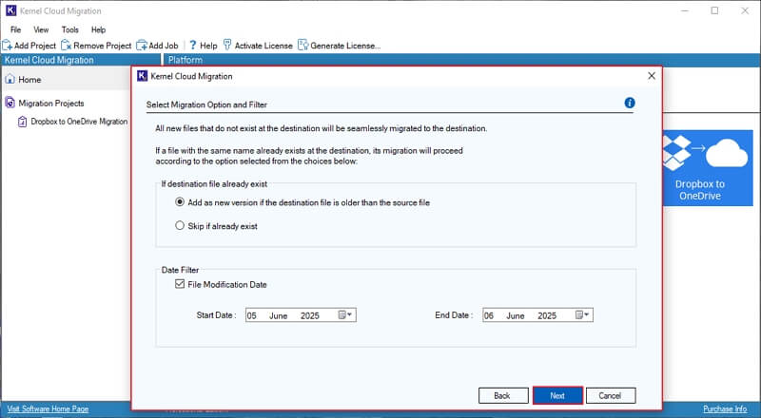Click the Migration Projects icon
Viewport: 761px width, 418px height.
pyautogui.click(x=10, y=103)
